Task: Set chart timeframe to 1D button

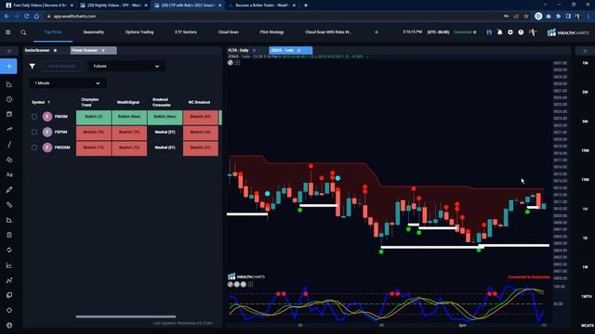Action: coord(585,238)
